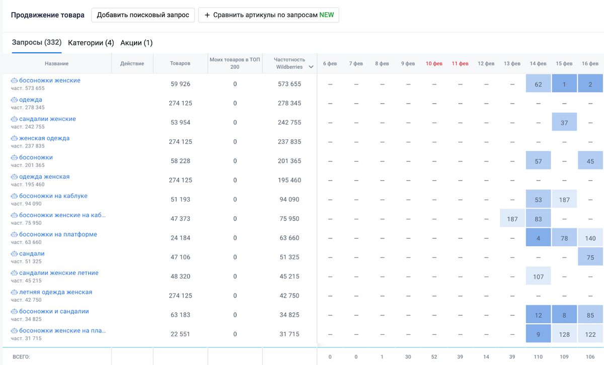Click position 75 in сандали row
This screenshot has height=365, width=604.
pos(590,257)
